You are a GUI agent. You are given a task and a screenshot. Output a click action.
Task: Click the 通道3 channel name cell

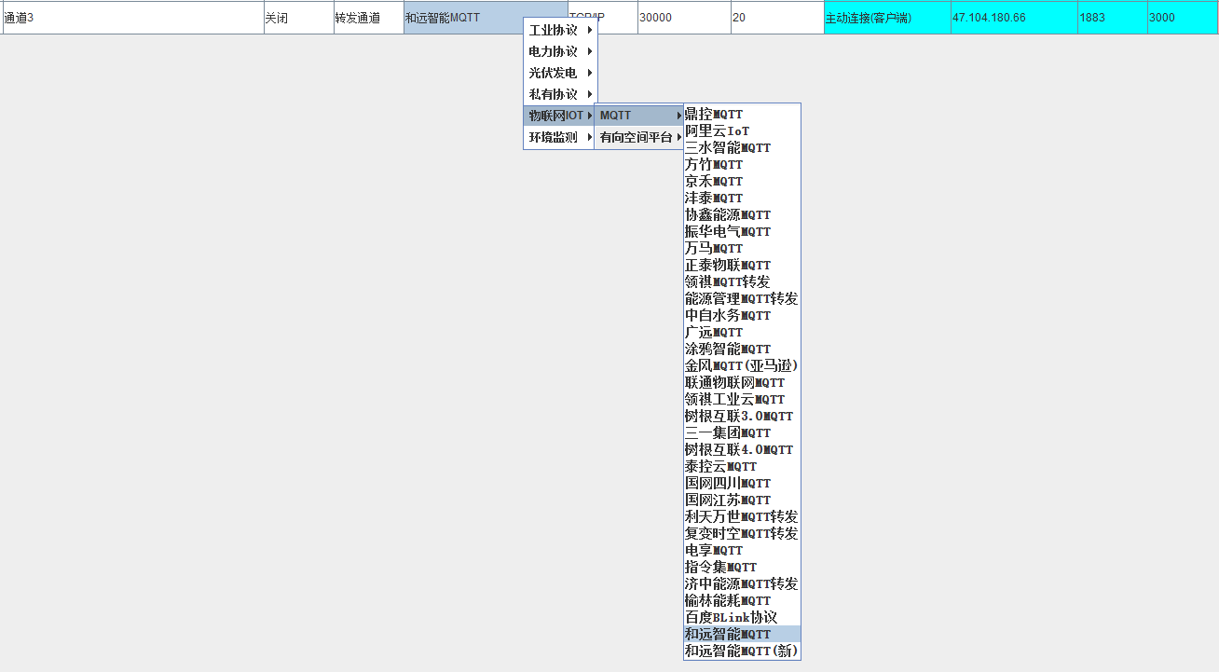[x=133, y=18]
